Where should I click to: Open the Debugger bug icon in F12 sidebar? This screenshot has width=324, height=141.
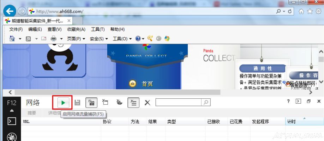[12, 137]
